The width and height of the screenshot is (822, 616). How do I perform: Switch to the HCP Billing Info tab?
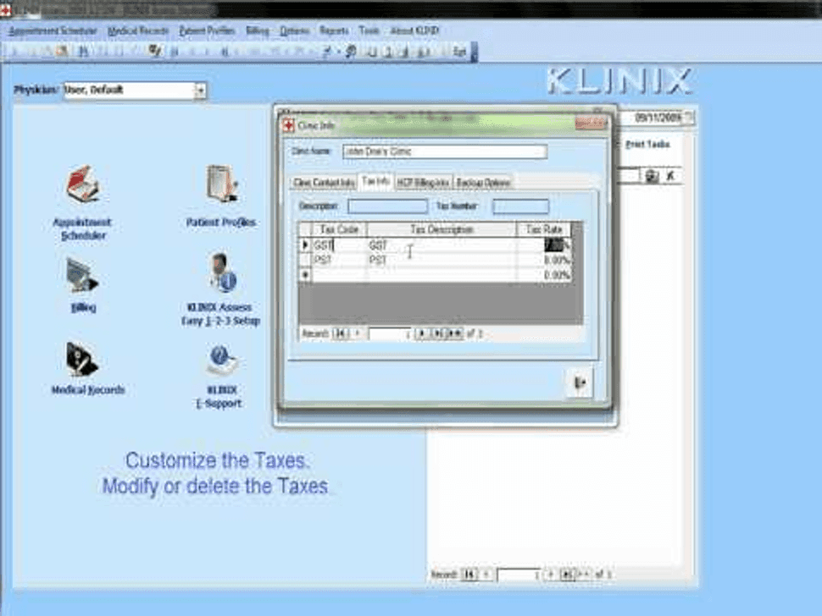[x=424, y=183]
